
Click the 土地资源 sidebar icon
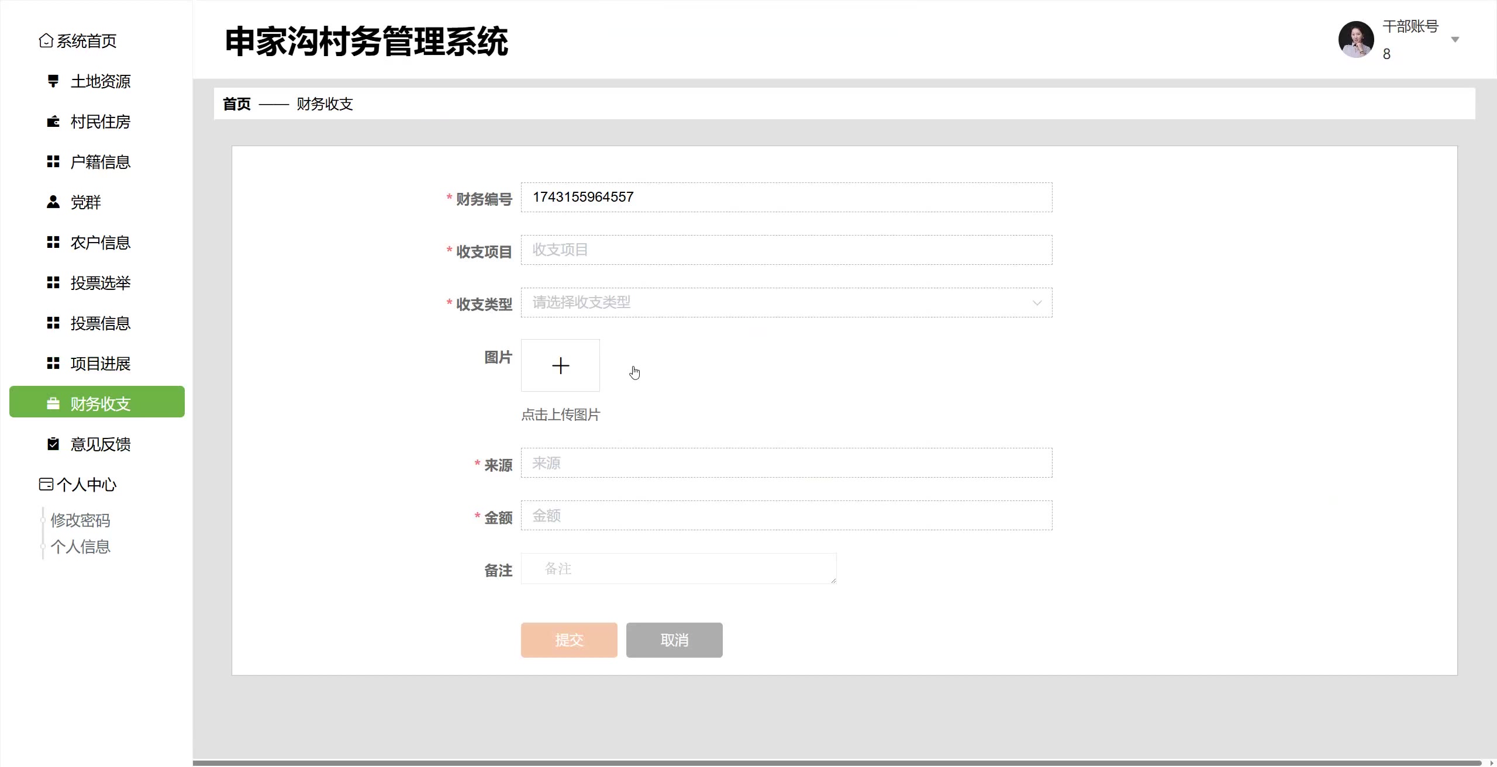pyautogui.click(x=53, y=81)
